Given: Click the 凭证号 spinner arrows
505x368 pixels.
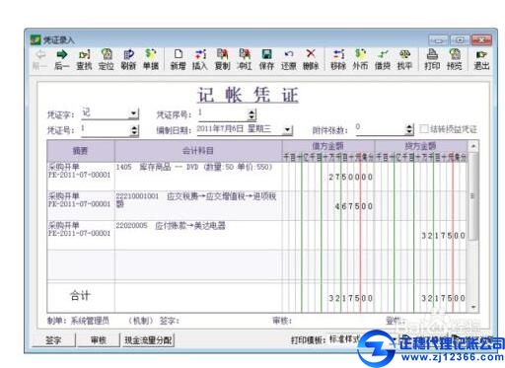Looking at the screenshot, I should [134, 130].
